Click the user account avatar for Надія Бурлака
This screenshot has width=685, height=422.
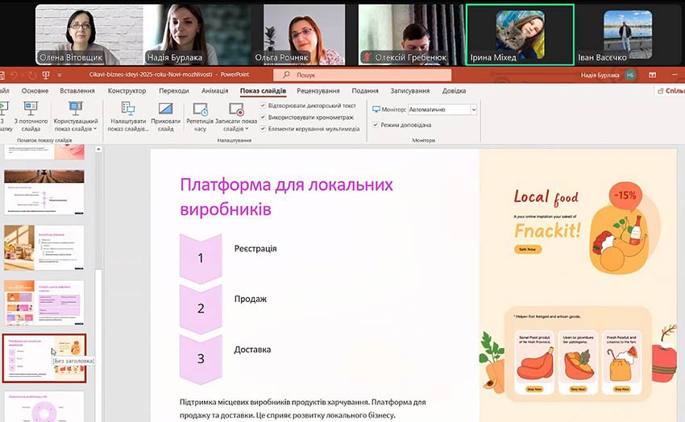pos(630,75)
